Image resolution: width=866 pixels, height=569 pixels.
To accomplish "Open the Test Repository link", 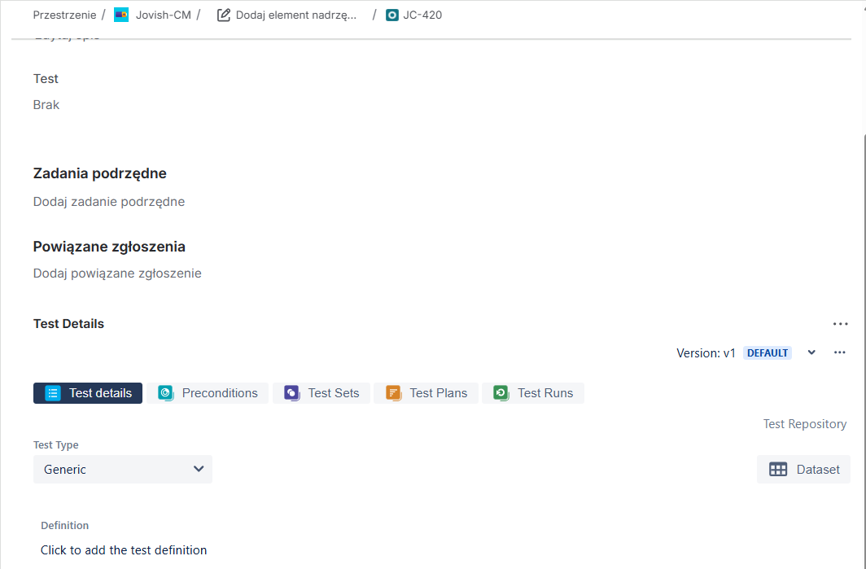I will pos(804,424).
